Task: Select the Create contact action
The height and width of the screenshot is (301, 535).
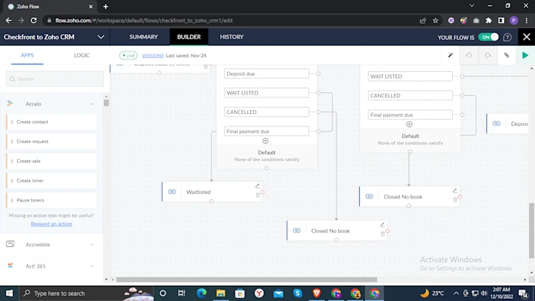Action: (x=52, y=122)
